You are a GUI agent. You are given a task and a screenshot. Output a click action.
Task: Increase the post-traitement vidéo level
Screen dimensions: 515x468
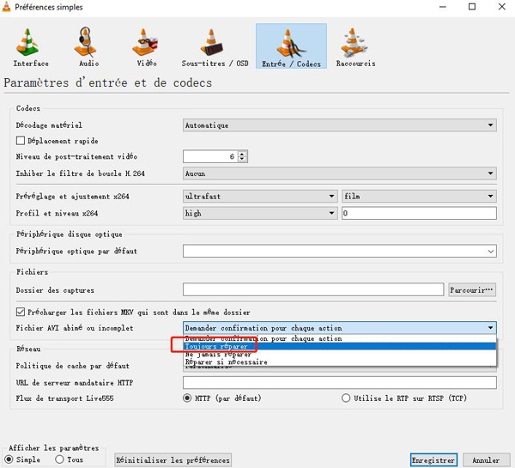(242, 154)
